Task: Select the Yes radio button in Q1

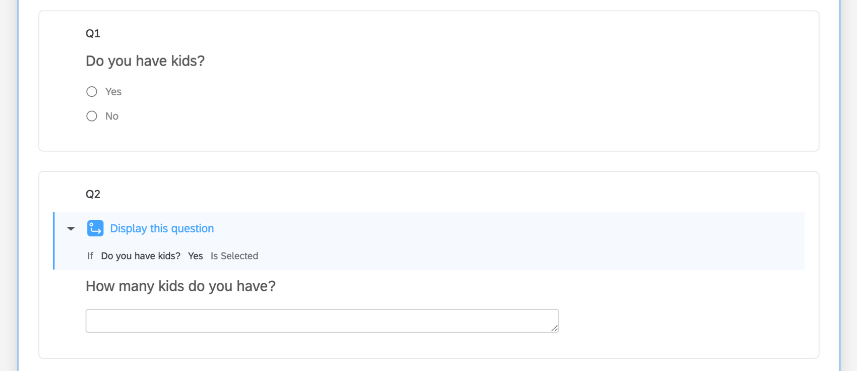Action: click(92, 92)
